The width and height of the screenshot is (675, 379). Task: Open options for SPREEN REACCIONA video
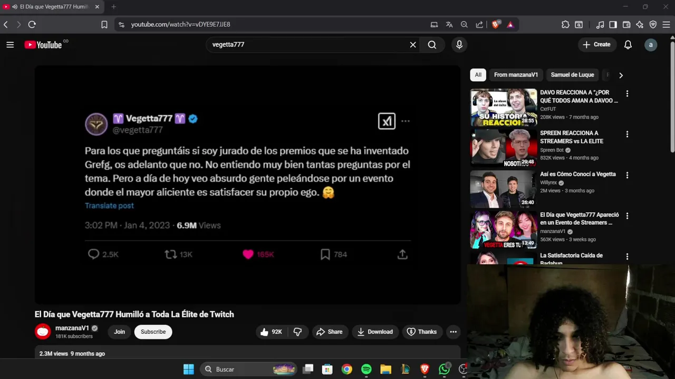[627, 134]
